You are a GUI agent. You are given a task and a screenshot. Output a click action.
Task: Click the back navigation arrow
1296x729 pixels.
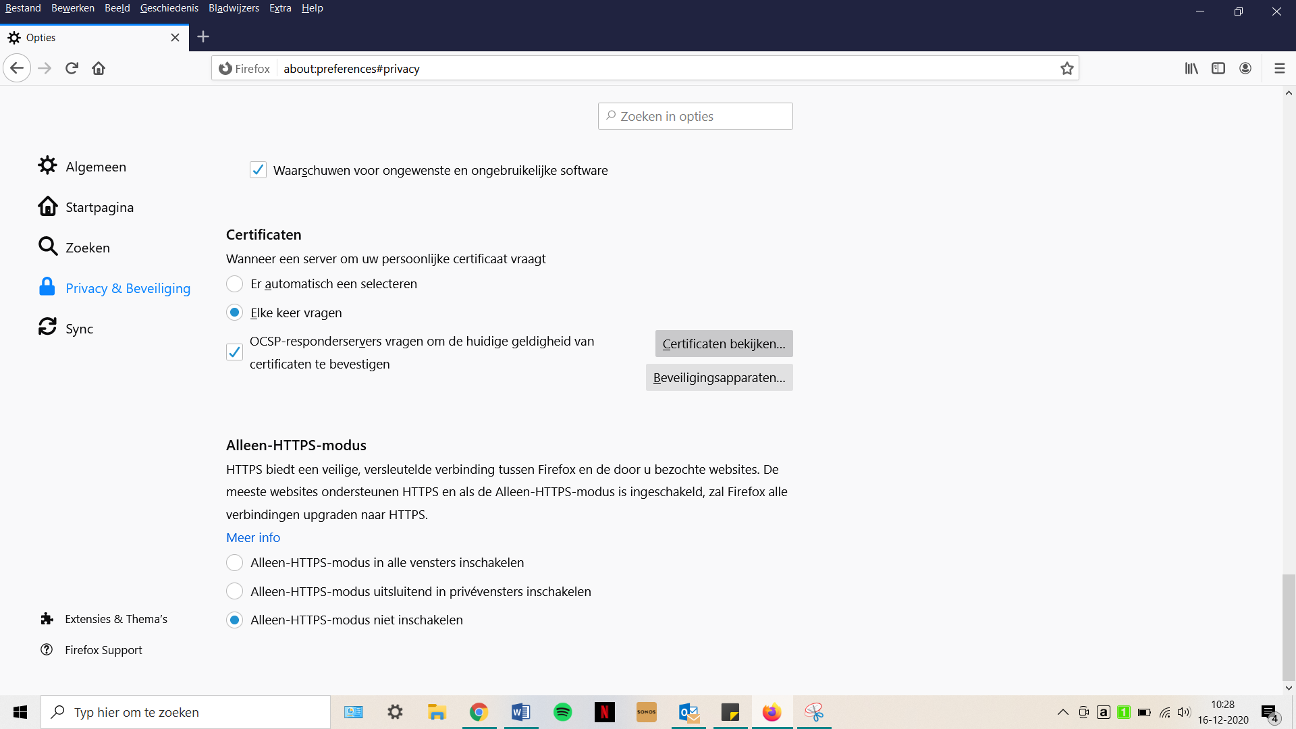[18, 68]
